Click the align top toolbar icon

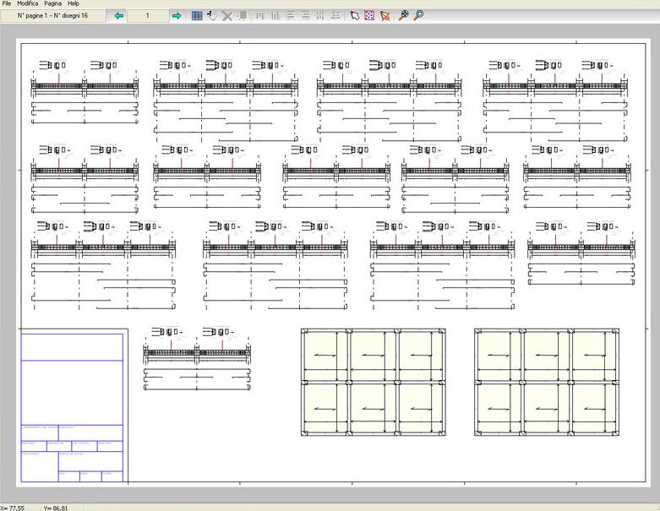click(260, 15)
